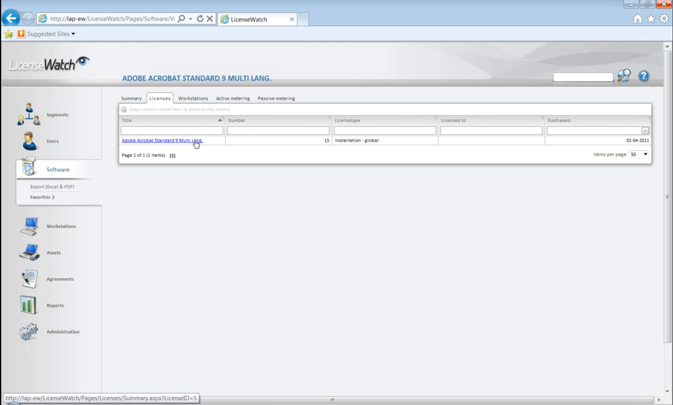Click the Number filter input field
The height and width of the screenshot is (405, 673).
[x=278, y=130]
